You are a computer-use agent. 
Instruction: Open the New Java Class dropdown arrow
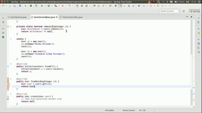coord(90,6)
